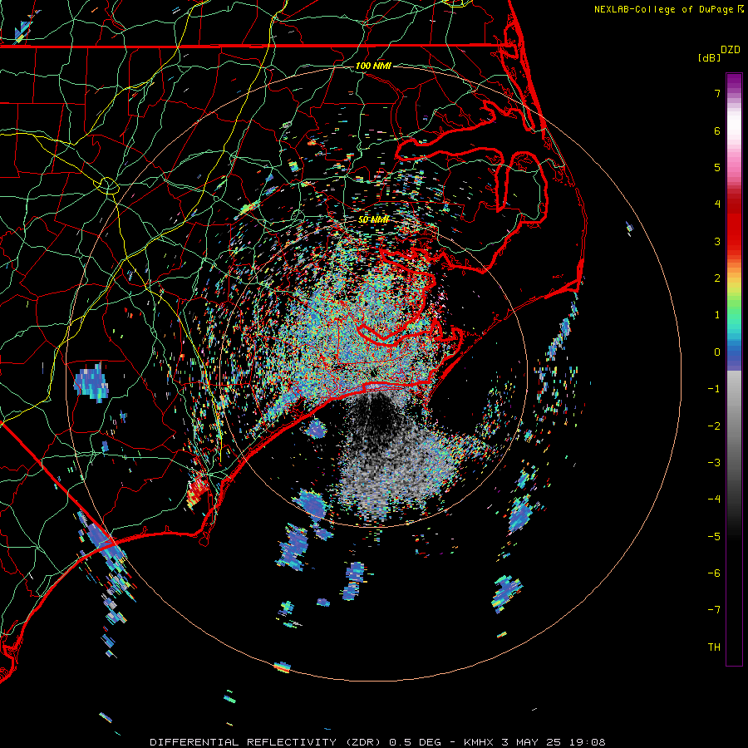The width and height of the screenshot is (748, 748).
Task: Click the 1 value on the color scale
Action: click(717, 315)
